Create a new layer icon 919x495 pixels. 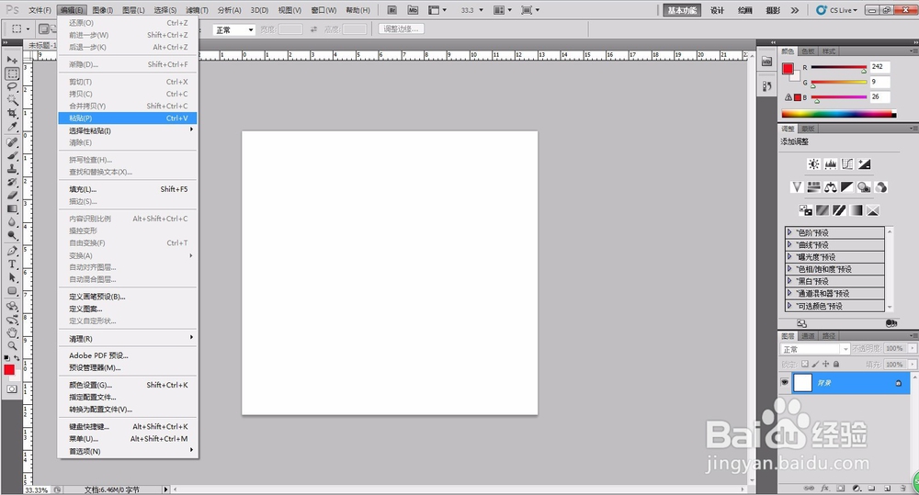coord(888,488)
